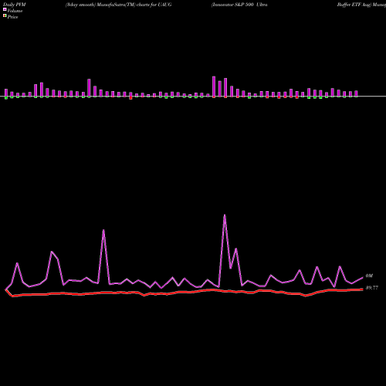386x386 pixels.
Task: Select the 'Volume' legend label
Action: 15,11
